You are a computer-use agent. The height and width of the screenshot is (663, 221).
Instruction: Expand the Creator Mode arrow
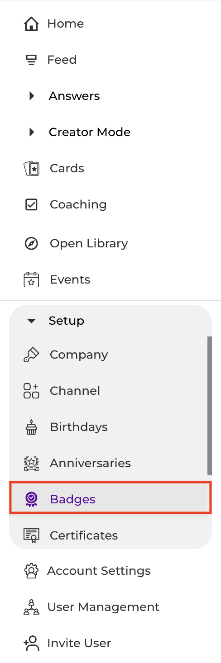pos(31,132)
